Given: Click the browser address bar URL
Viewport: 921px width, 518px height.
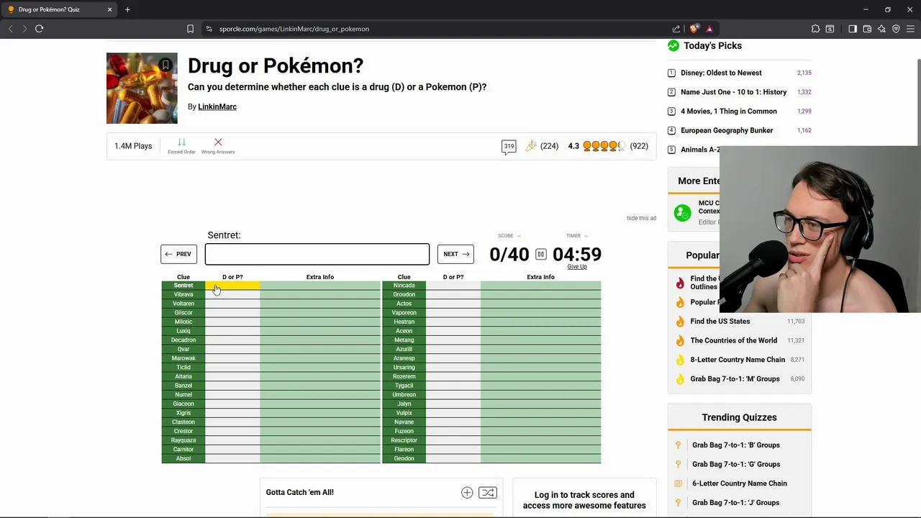Looking at the screenshot, I should point(294,29).
